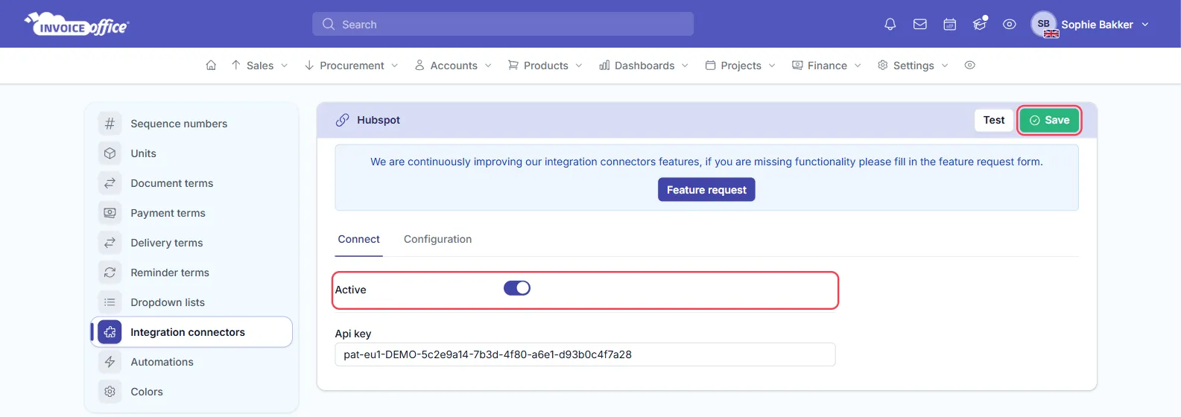The image size is (1181, 417).
Task: Click the Units cube icon
Action: click(x=110, y=153)
